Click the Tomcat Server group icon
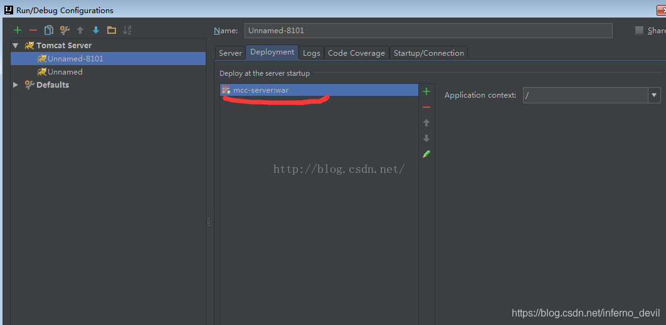Screen dimensions: 666x325 (x=29, y=45)
